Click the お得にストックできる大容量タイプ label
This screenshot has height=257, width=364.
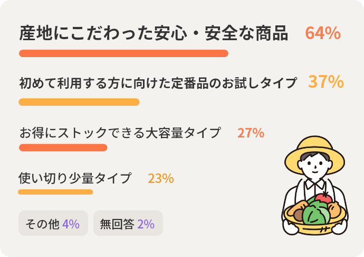(120, 133)
